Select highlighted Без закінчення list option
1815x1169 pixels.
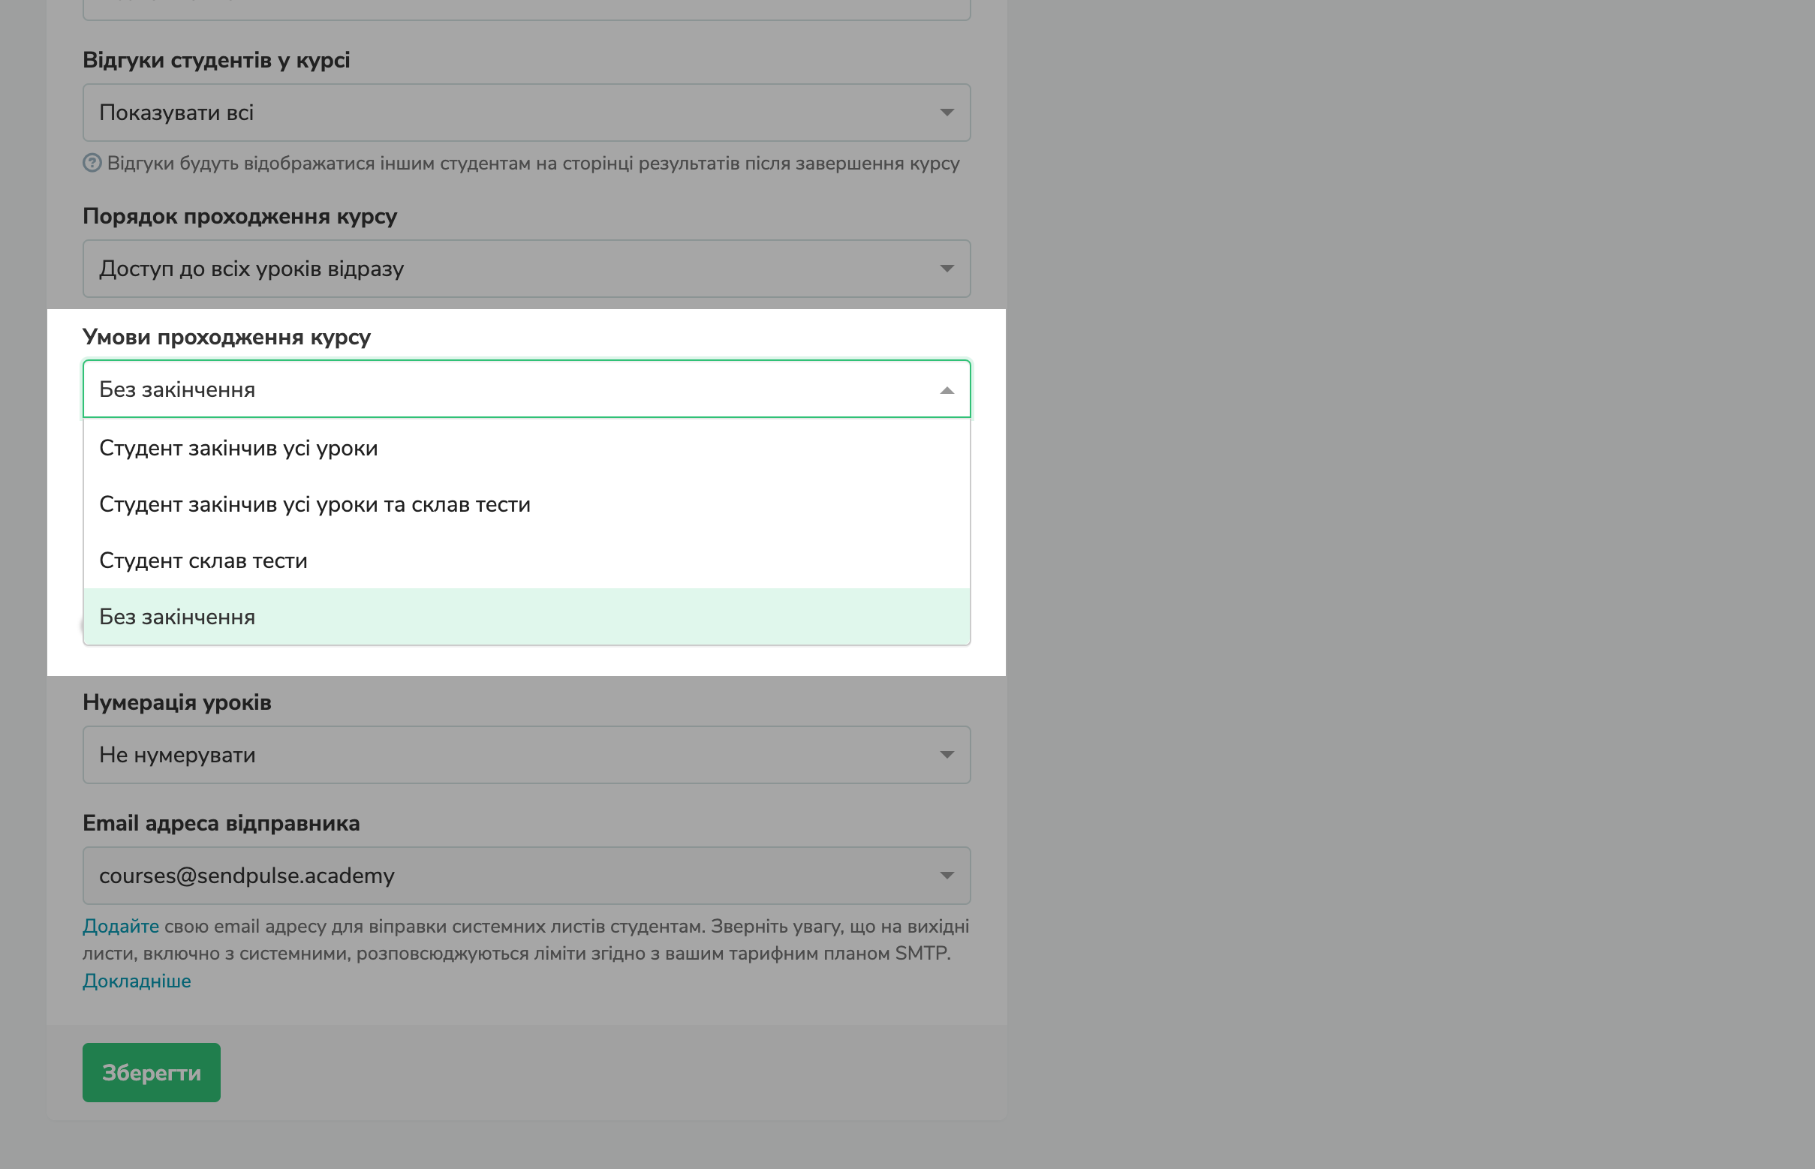178,616
